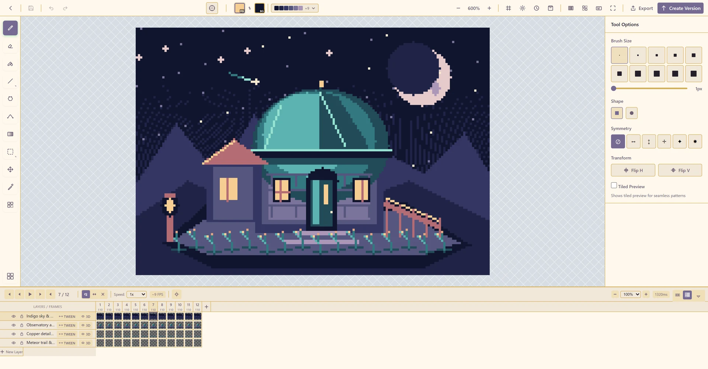The image size is (708, 369).
Task: Lock toggle for the Copper detail layer
Action: point(22,334)
